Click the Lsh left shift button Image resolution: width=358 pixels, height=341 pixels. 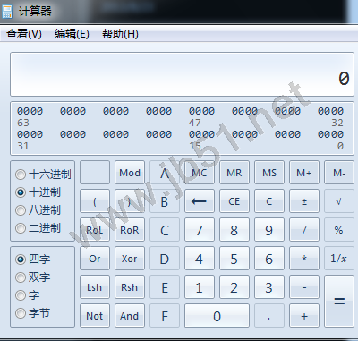click(95, 287)
